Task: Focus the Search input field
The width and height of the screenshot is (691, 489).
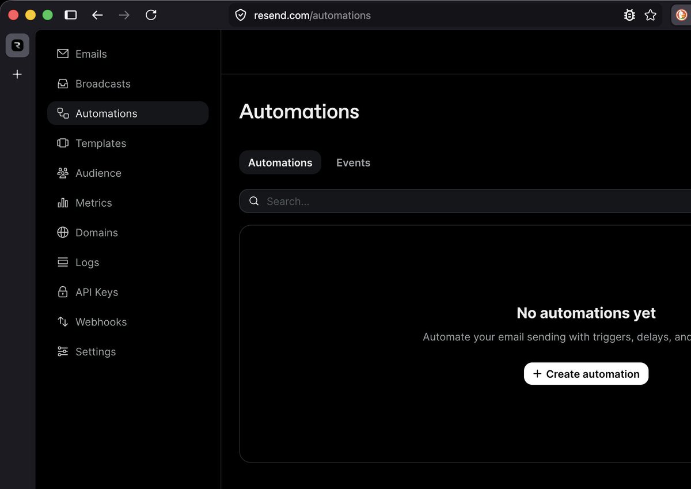Action: click(465, 201)
